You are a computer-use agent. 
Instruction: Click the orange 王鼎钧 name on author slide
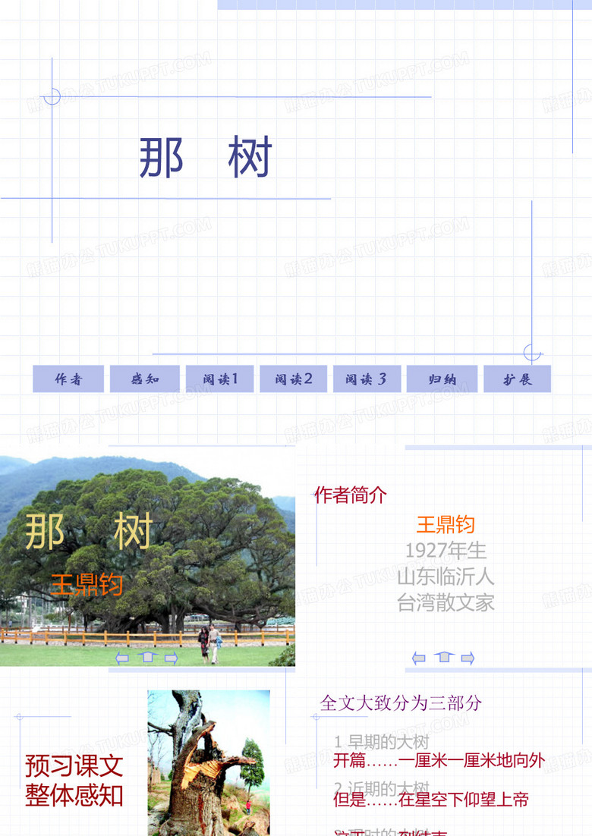point(446,525)
